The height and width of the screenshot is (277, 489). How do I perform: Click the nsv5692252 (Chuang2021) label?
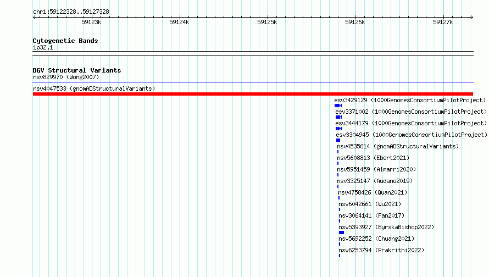click(x=376, y=239)
